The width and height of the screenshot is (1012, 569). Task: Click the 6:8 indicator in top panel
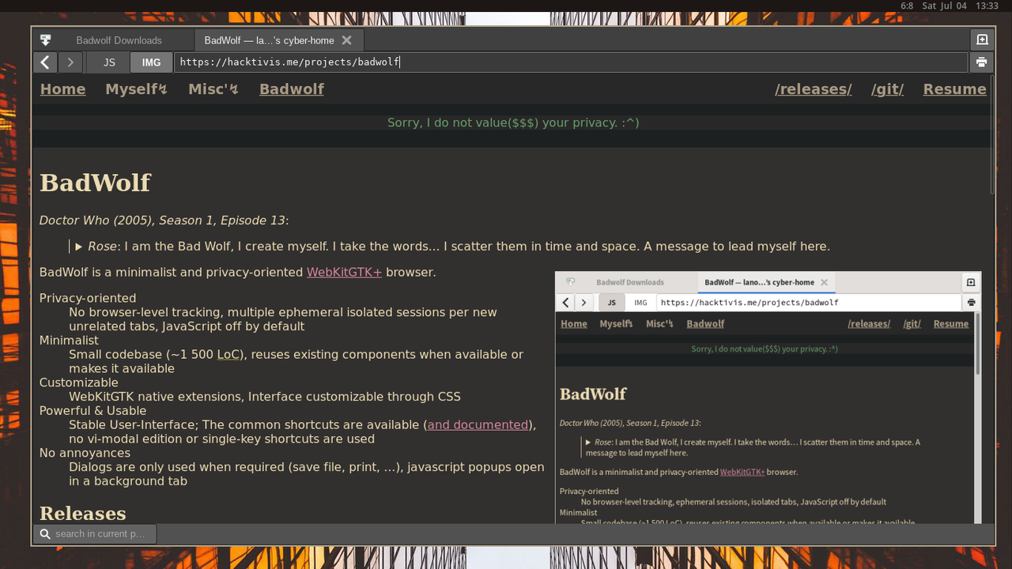[907, 6]
